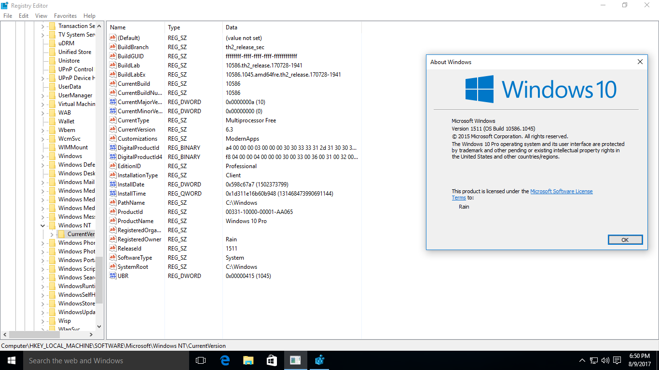Select the Unified Store tree item
This screenshot has height=370, width=659.
coord(75,52)
